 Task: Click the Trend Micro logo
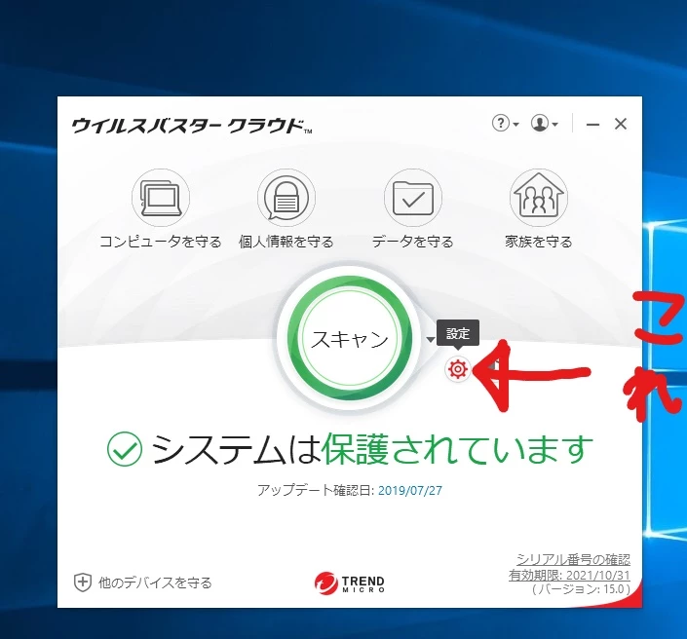[349, 583]
